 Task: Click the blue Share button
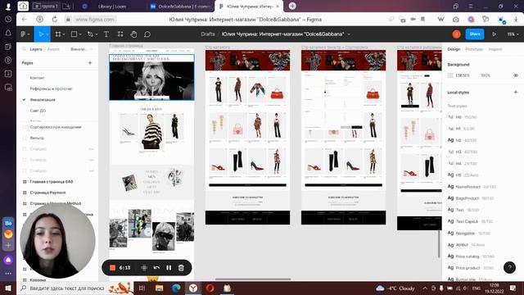pos(475,34)
